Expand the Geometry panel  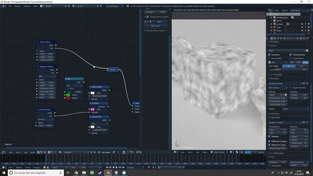269,113
